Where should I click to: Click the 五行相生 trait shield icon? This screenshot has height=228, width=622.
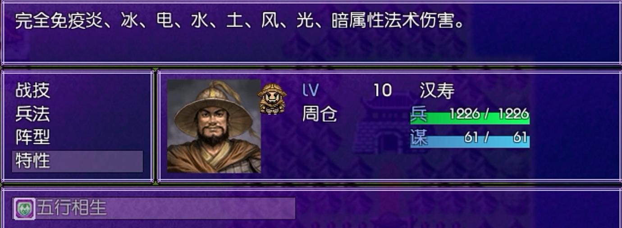coord(24,209)
